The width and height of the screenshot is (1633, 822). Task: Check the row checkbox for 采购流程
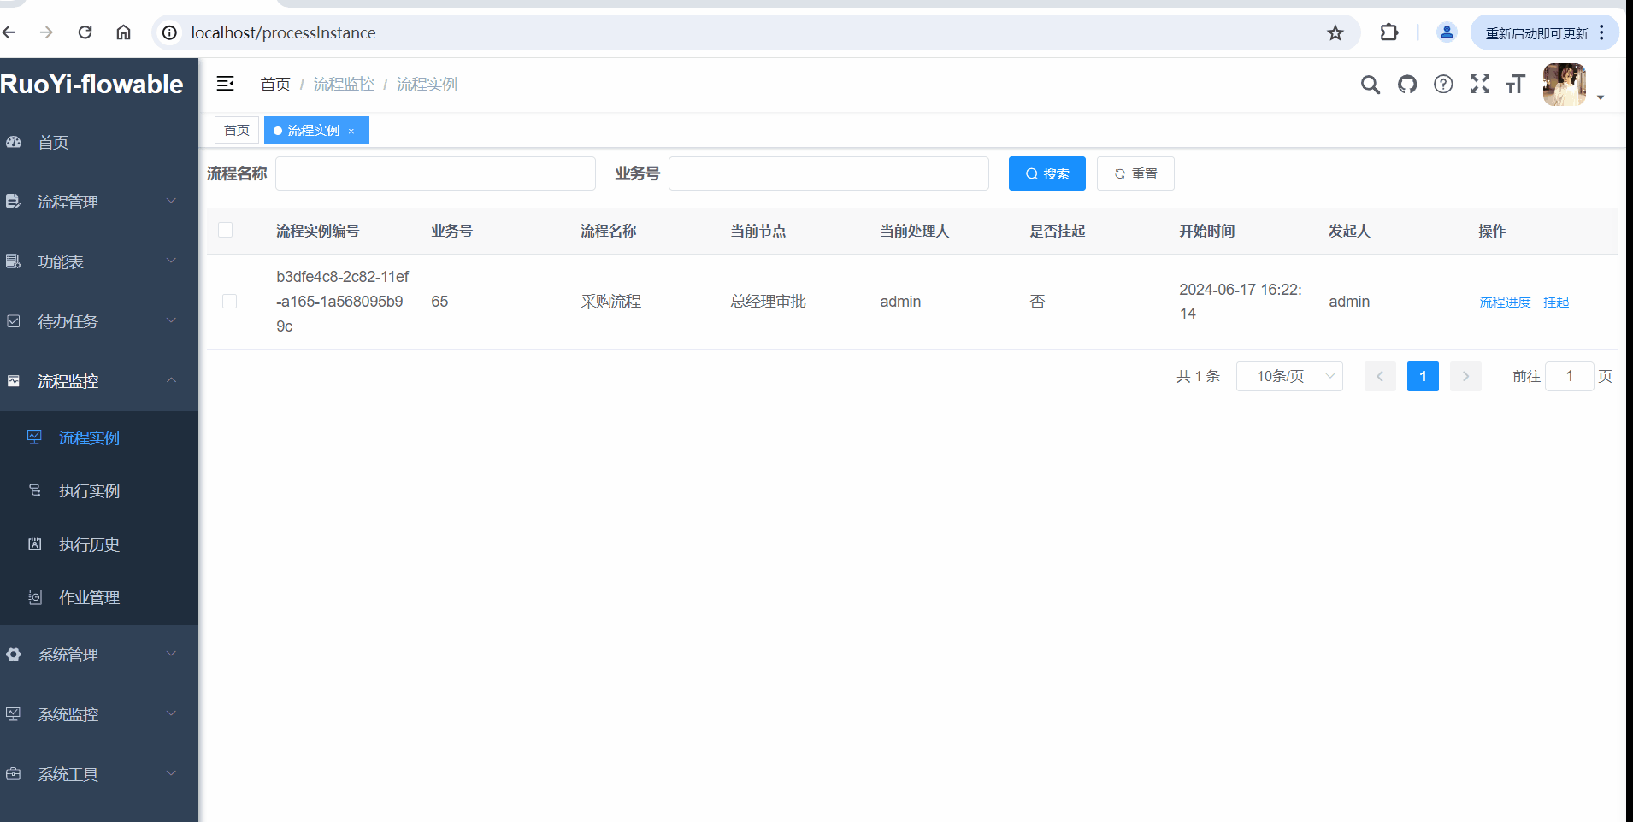pos(227,301)
